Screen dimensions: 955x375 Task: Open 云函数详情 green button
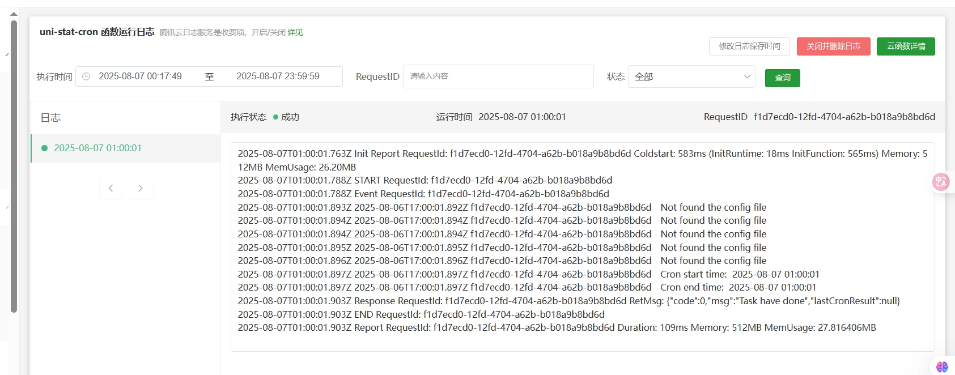point(906,46)
